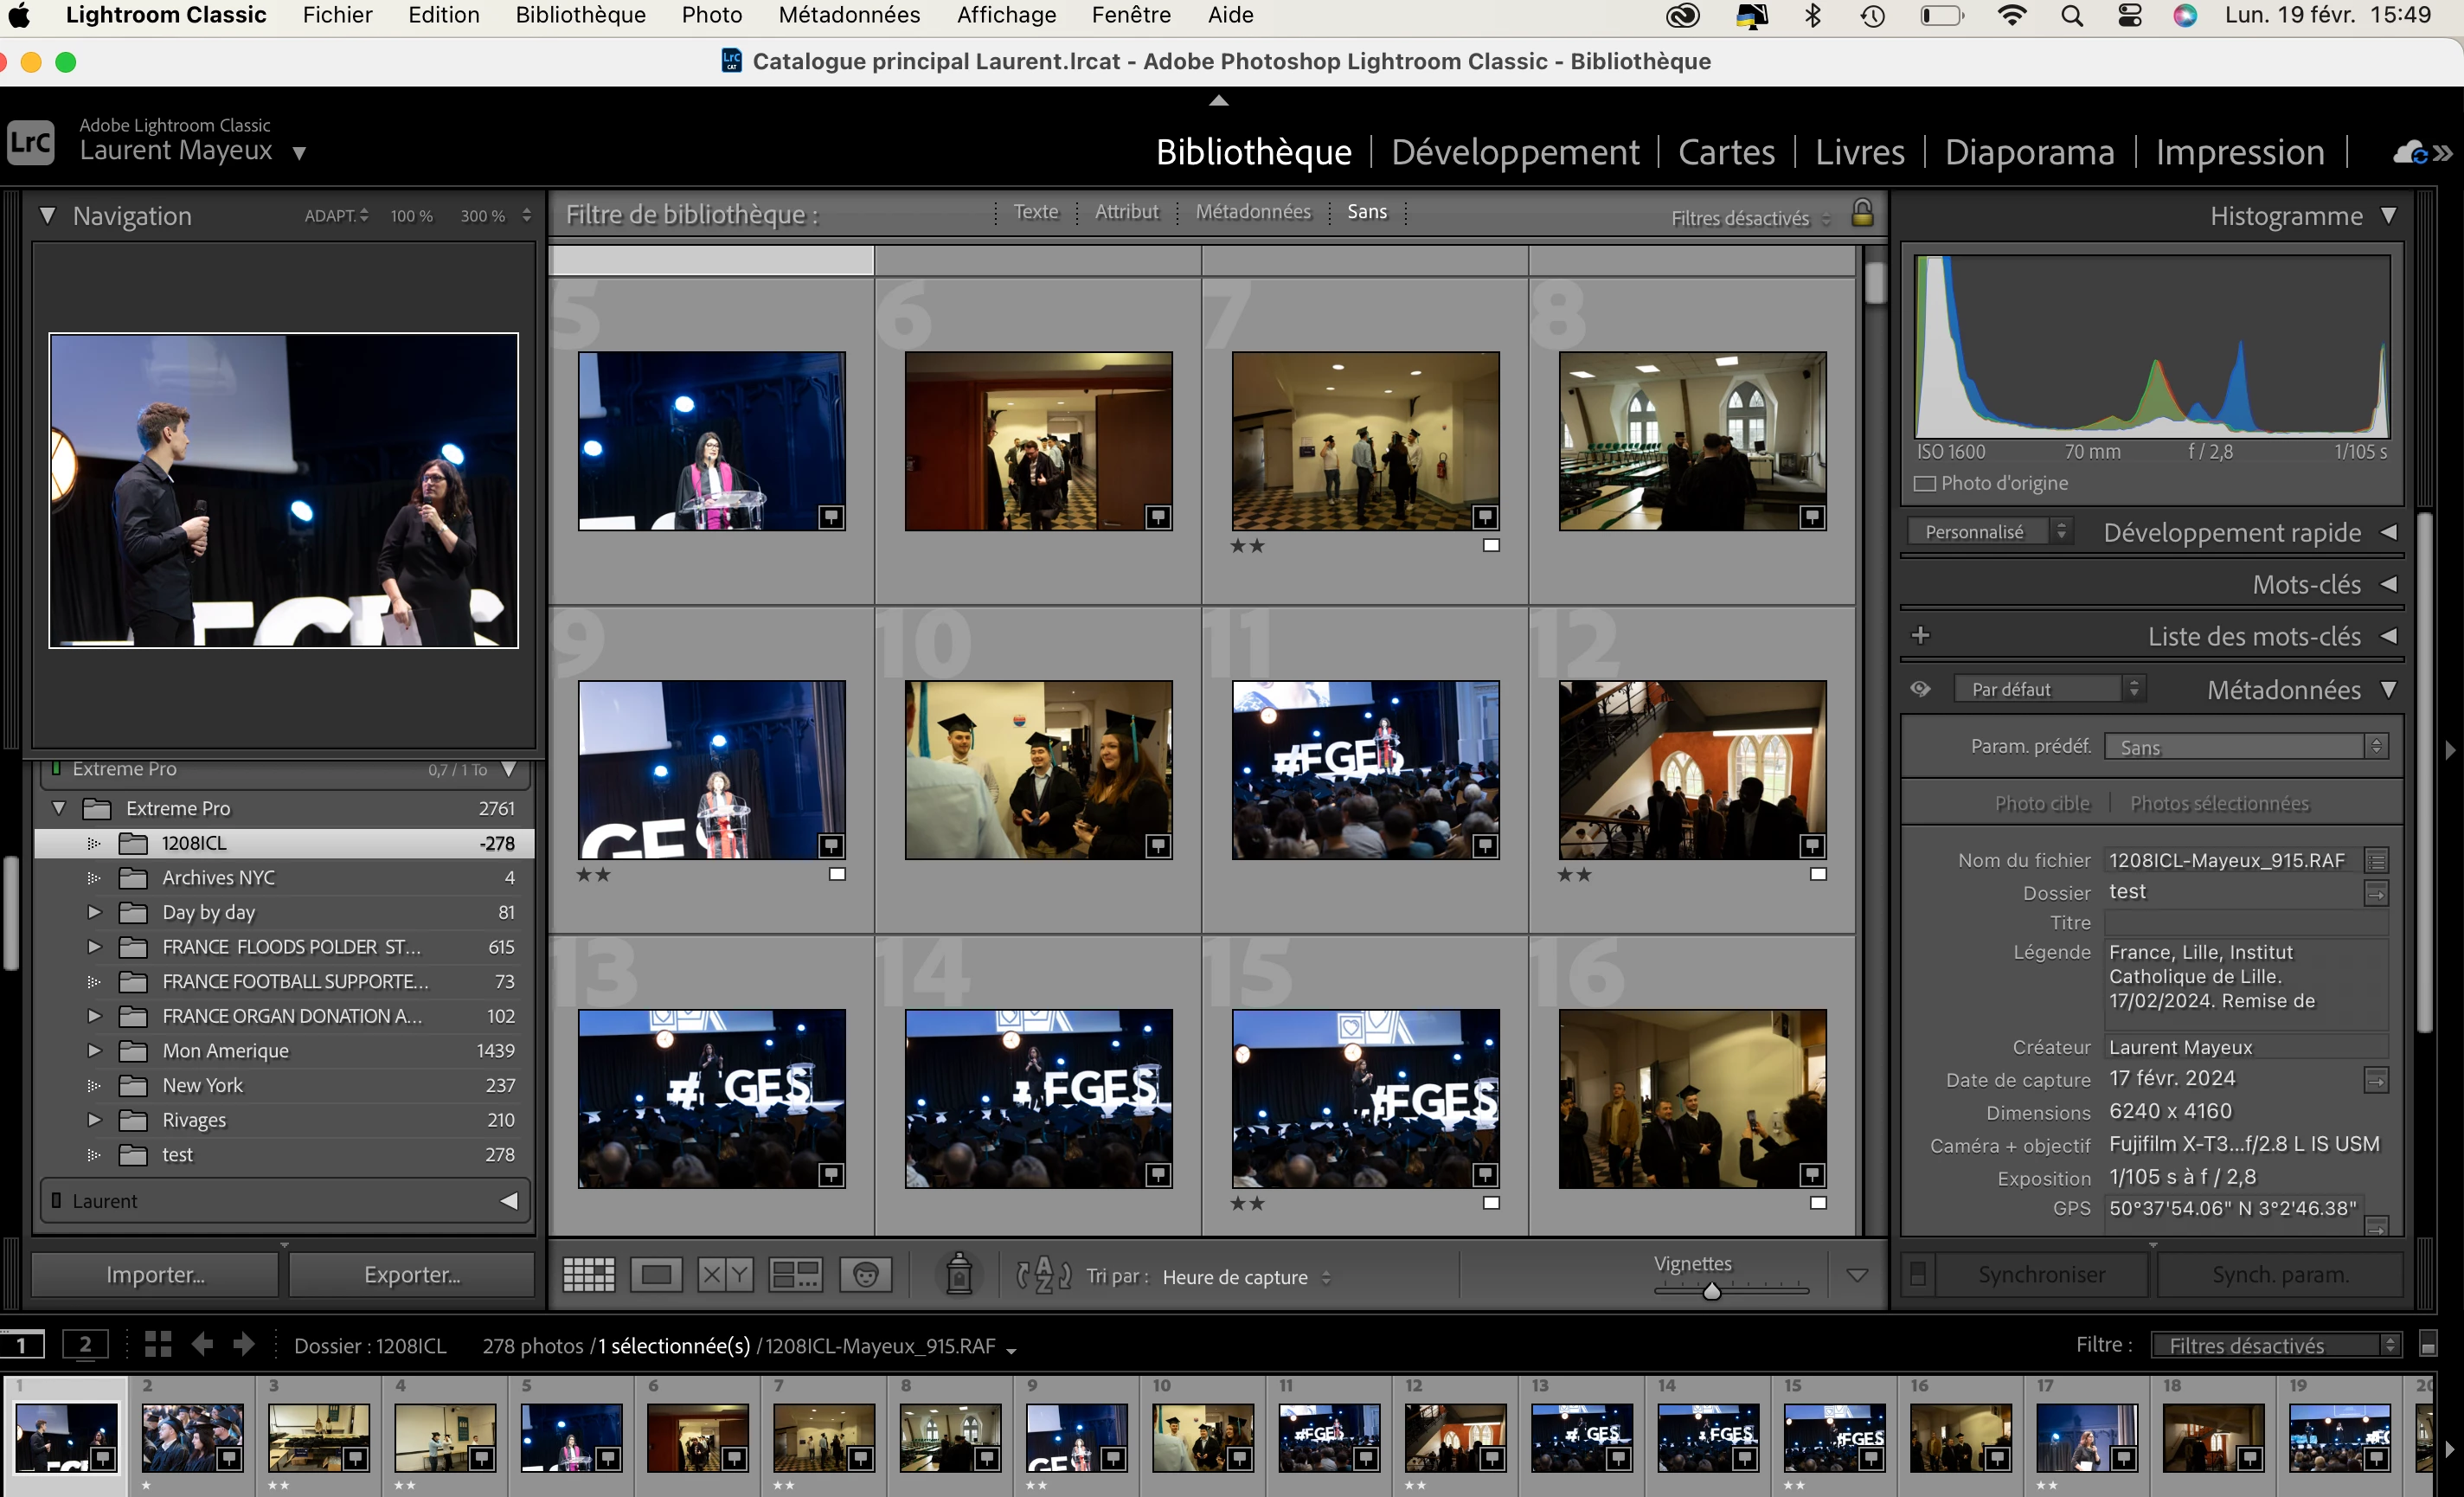Click the library filter lock icon
This screenshot has height=1497, width=2464.
tap(1862, 213)
